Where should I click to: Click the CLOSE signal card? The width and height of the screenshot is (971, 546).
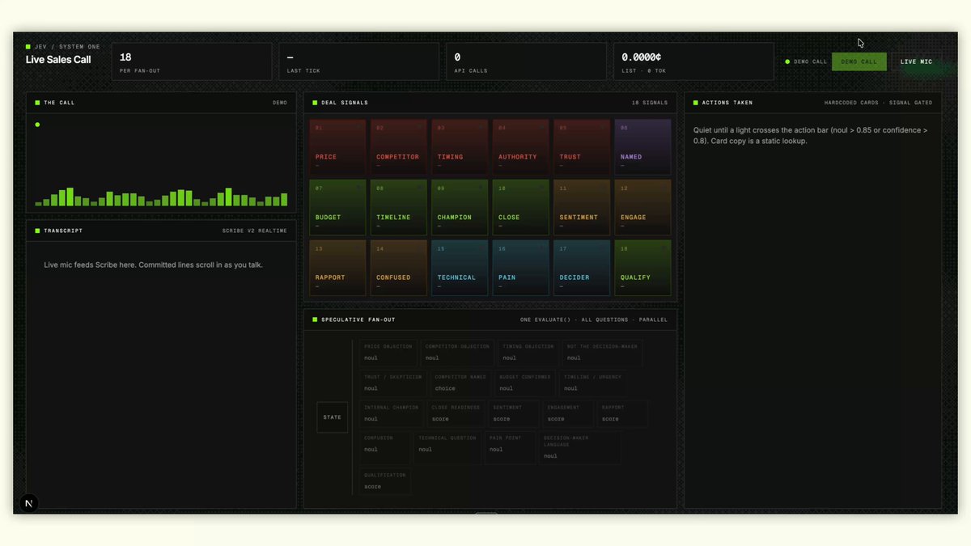pos(520,207)
